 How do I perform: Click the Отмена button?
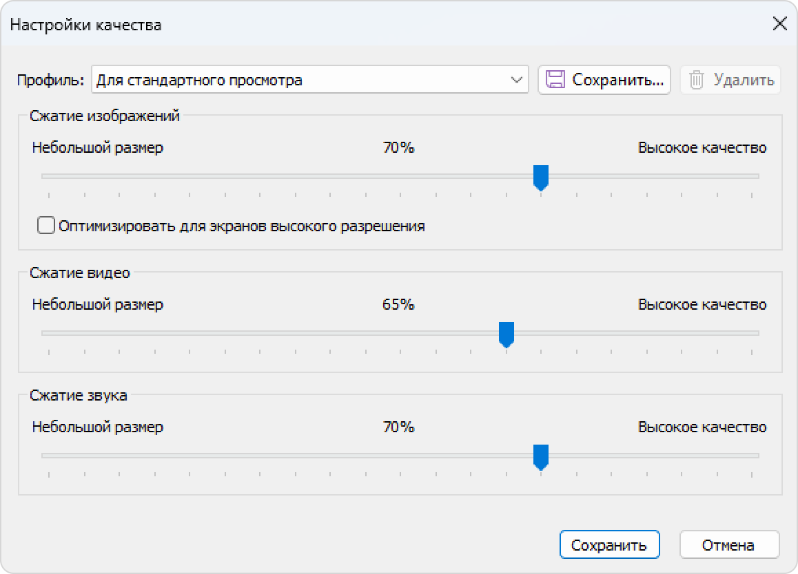[x=729, y=545]
